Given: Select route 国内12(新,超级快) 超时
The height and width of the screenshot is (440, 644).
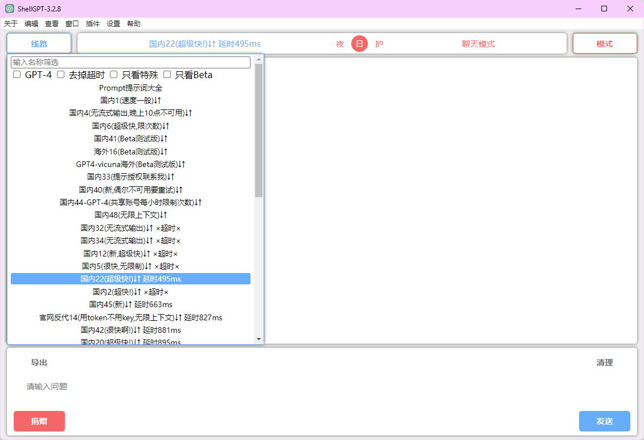Looking at the screenshot, I should [x=130, y=254].
